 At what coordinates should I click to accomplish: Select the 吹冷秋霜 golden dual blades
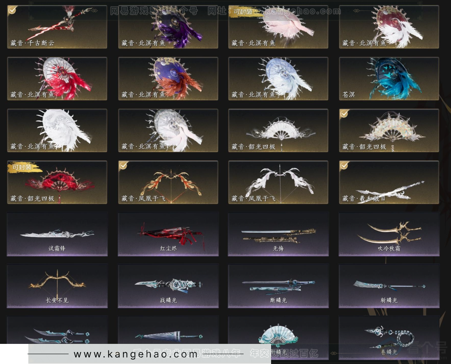(x=389, y=234)
